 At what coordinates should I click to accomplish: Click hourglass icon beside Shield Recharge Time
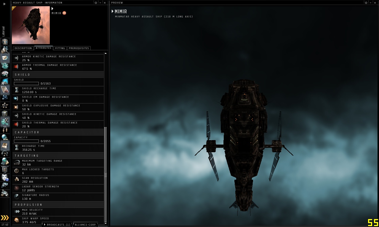(x=17, y=90)
